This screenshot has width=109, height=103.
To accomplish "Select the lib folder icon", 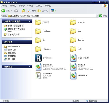I will 38,40.
